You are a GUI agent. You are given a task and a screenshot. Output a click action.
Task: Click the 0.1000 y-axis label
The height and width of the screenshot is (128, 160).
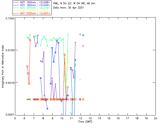click(x=10, y=18)
